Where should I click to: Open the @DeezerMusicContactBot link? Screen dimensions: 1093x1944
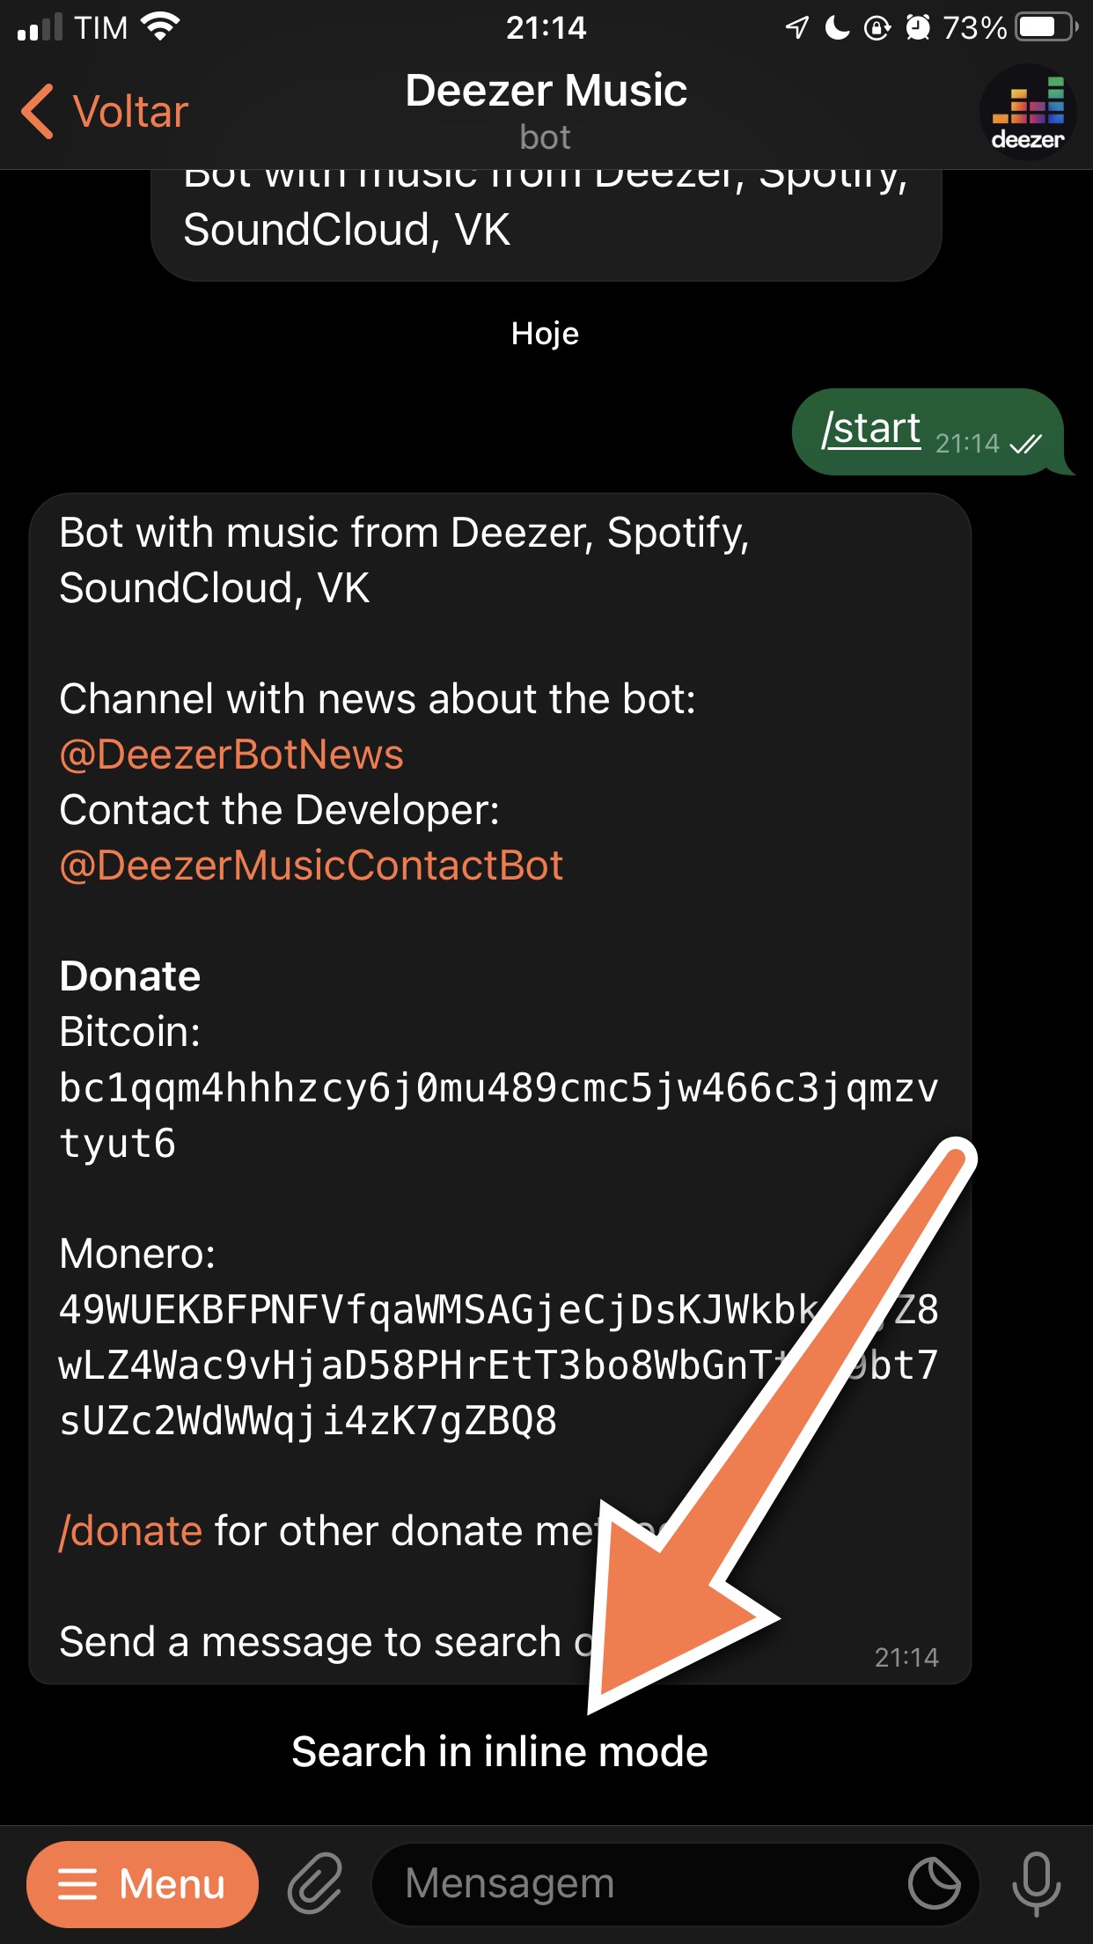point(311,865)
